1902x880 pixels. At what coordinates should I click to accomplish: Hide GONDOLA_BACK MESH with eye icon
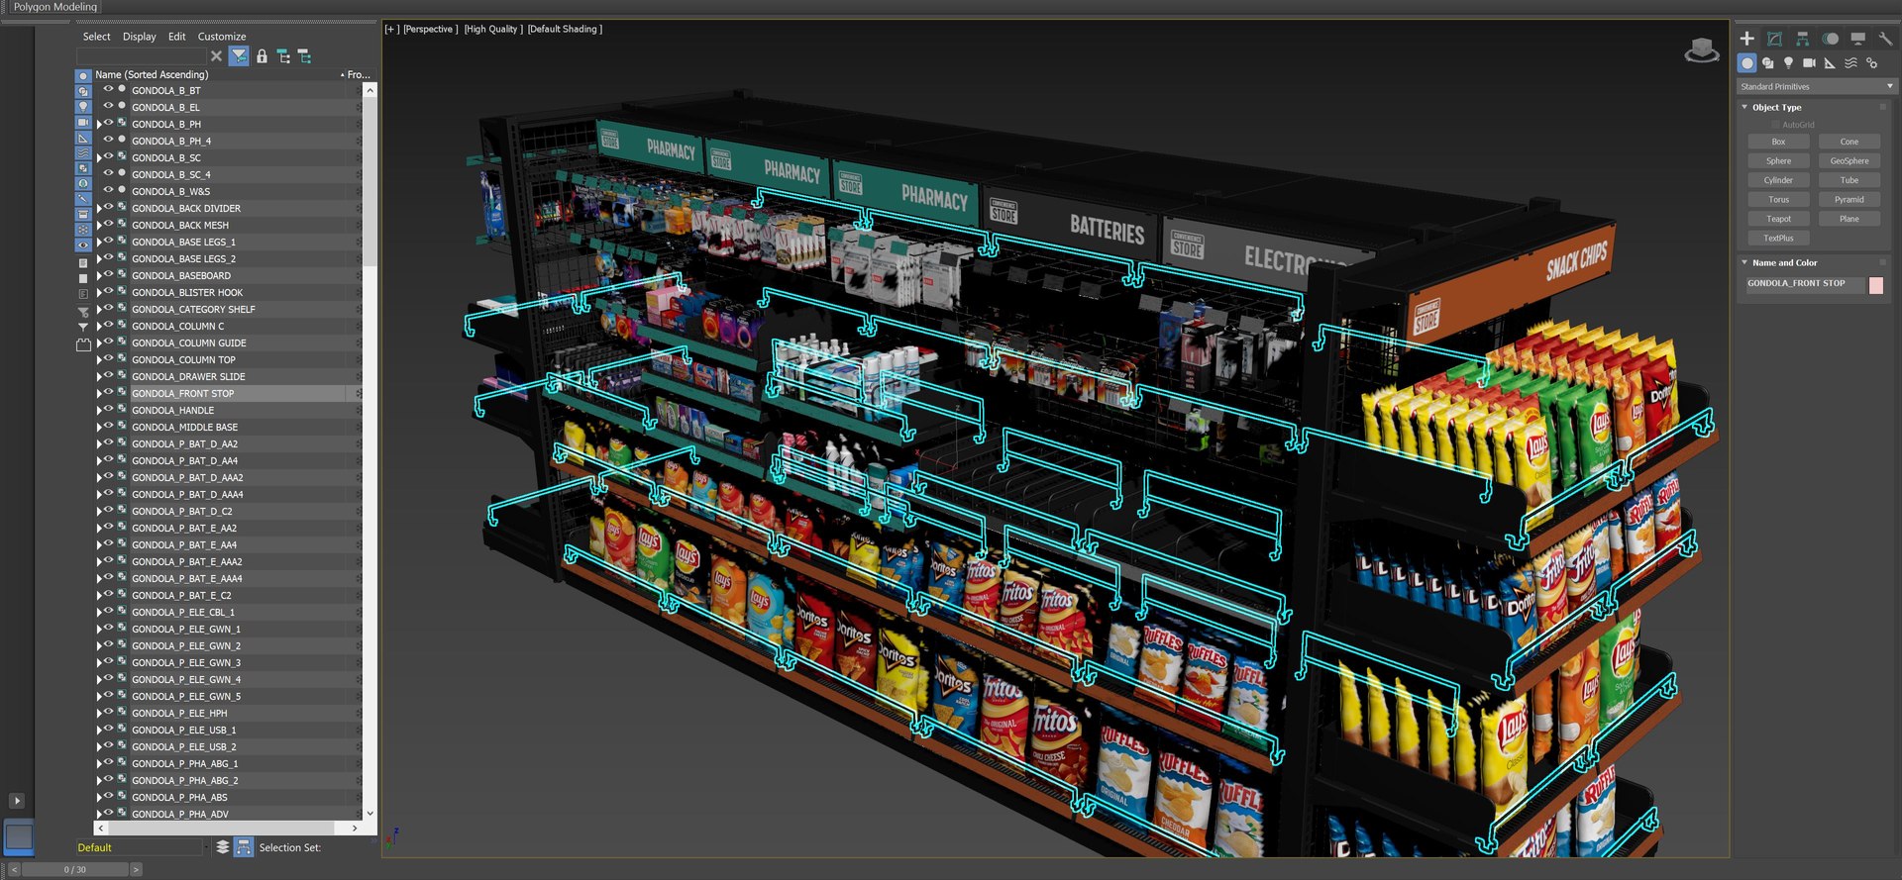pos(108,224)
